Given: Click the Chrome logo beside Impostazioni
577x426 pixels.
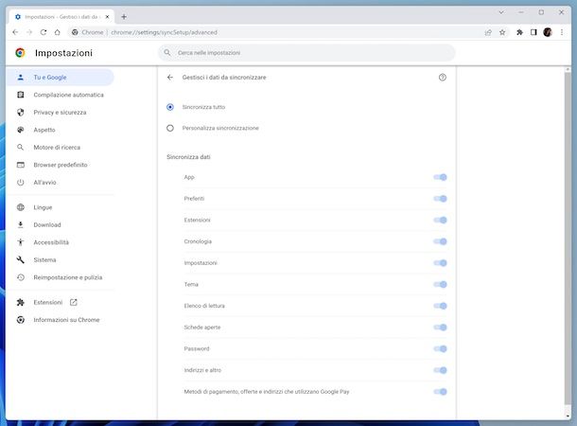Looking at the screenshot, I should (x=20, y=53).
